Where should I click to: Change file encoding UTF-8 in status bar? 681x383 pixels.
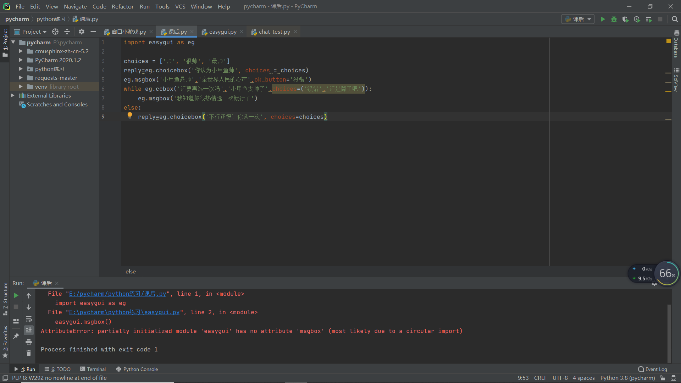click(x=560, y=378)
